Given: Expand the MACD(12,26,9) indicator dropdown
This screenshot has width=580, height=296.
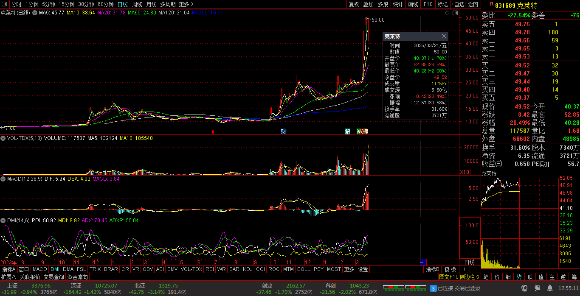Looking at the screenshot, I should click(3, 179).
